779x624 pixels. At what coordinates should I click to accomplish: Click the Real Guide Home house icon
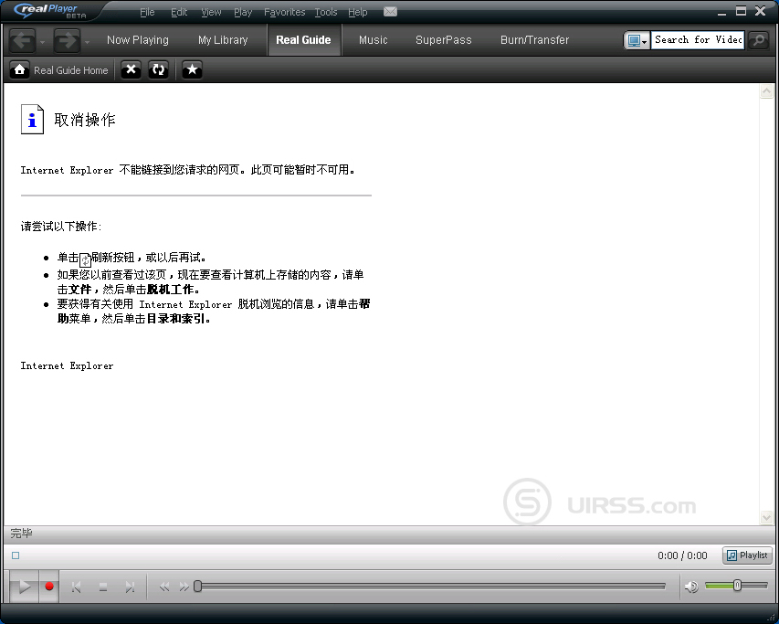tap(19, 70)
